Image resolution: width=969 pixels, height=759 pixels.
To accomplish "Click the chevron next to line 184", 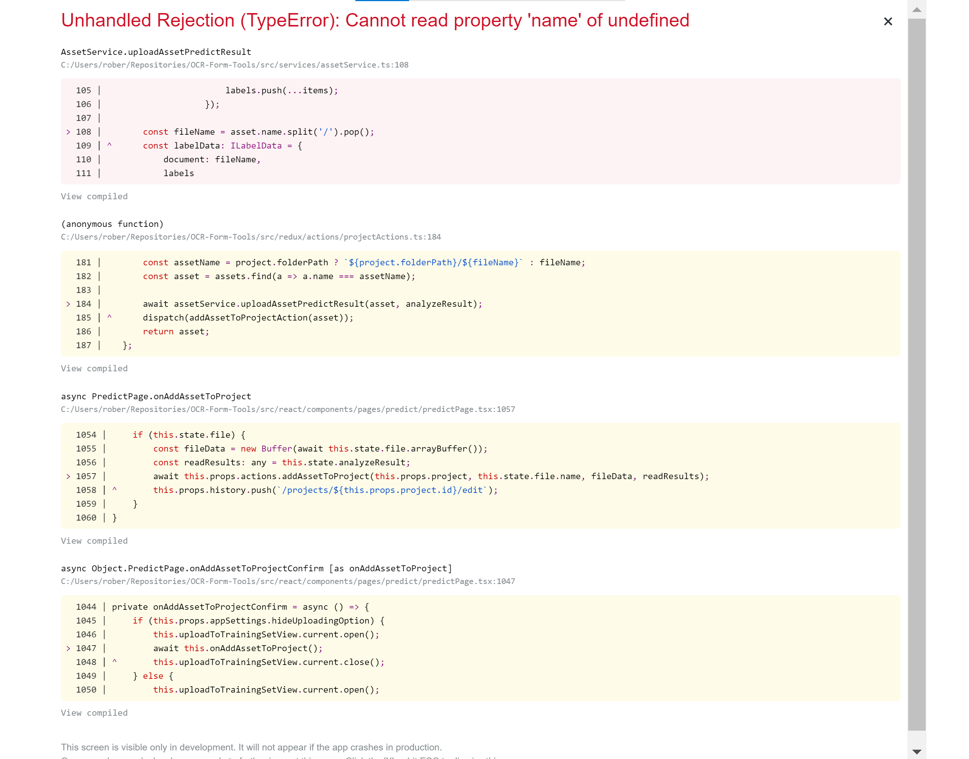I will coord(68,304).
